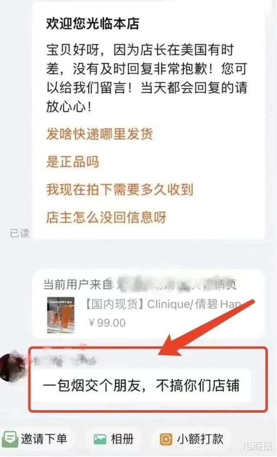Click the link 发啥快递哪里发货

(x=100, y=134)
